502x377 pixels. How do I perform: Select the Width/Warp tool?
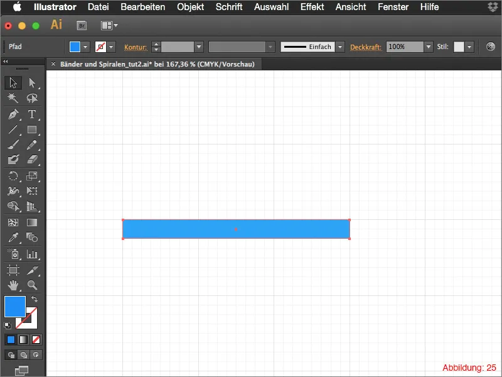pyautogui.click(x=13, y=191)
